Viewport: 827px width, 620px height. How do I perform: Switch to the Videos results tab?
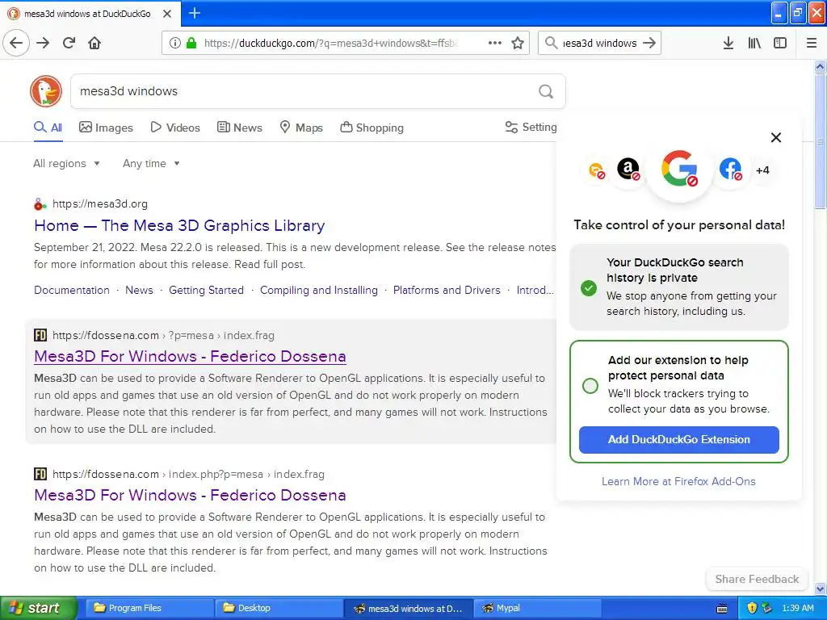[175, 128]
